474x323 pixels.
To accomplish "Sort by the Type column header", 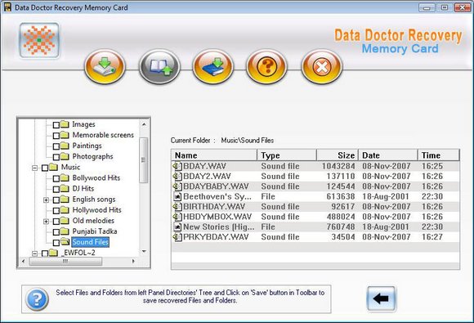I will (287, 155).
